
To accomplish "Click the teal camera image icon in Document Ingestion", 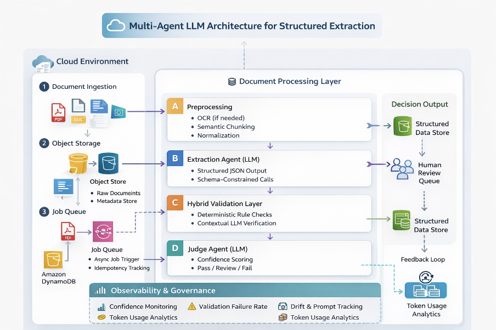I will point(119,112).
